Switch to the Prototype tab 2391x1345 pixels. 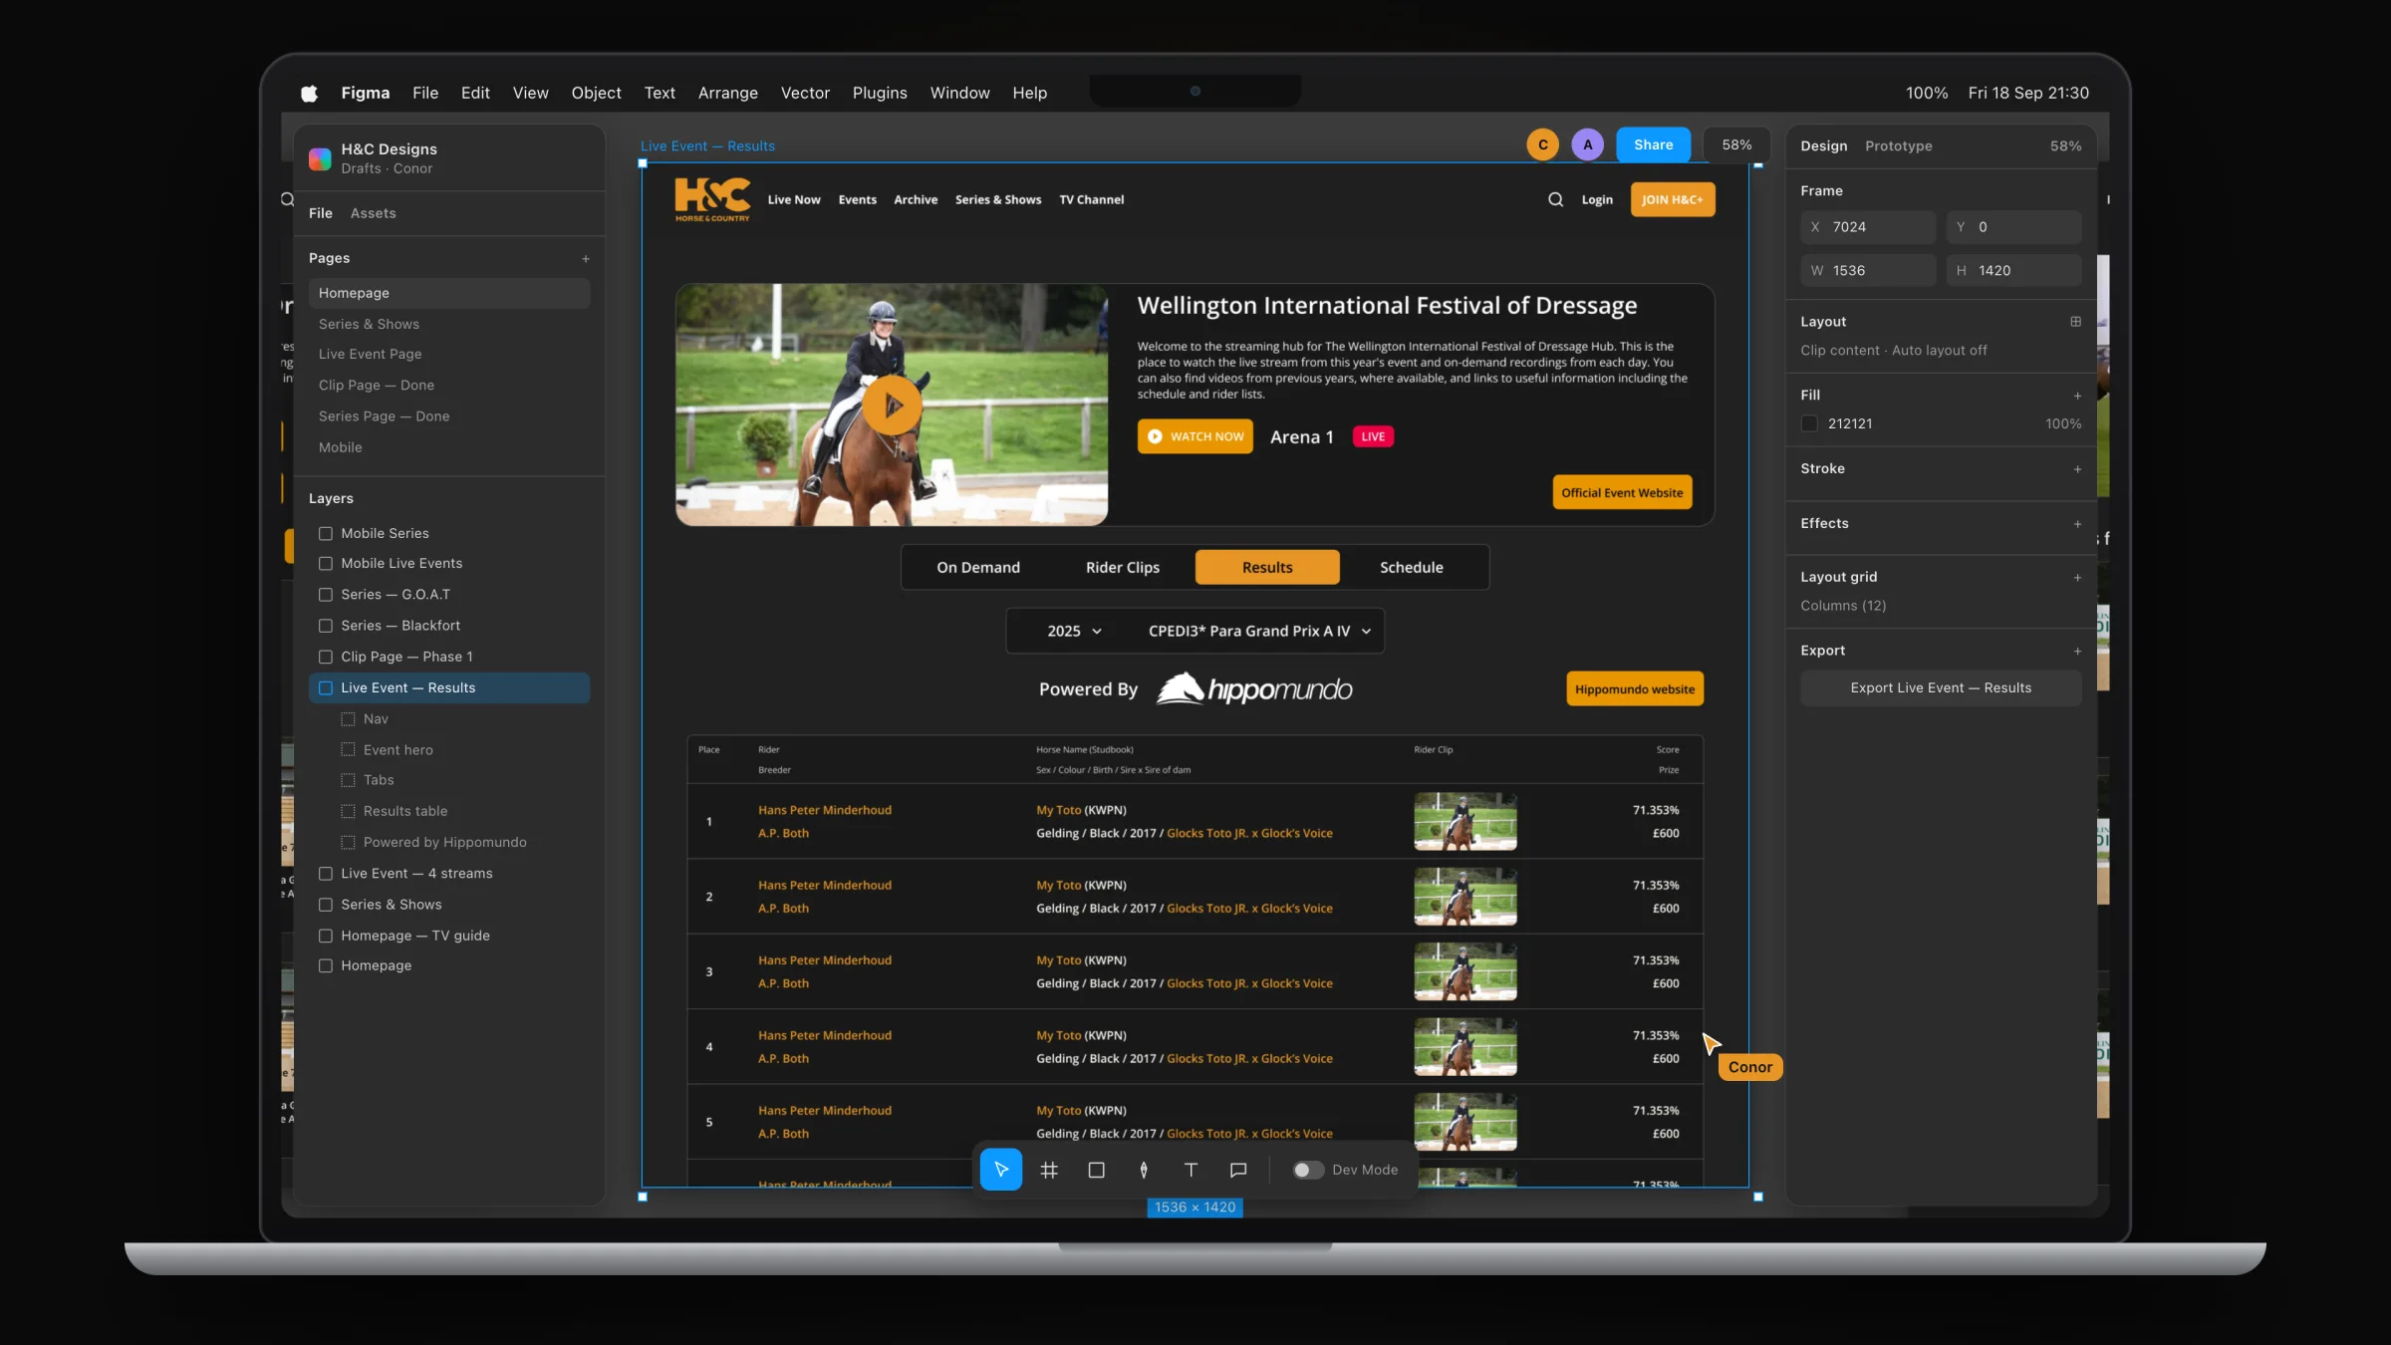1898,145
